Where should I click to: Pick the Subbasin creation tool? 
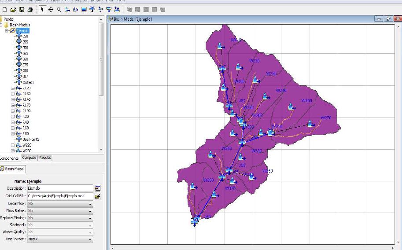[x=67, y=9]
